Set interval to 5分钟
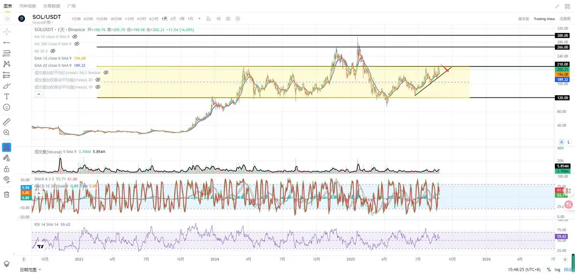Image resolution: width=575 pixels, height=274 pixels. (88, 19)
